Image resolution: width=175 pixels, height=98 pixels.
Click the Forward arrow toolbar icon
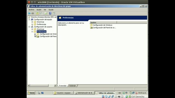[33, 13]
